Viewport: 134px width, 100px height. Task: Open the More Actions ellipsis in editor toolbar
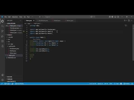[x=132, y=21]
